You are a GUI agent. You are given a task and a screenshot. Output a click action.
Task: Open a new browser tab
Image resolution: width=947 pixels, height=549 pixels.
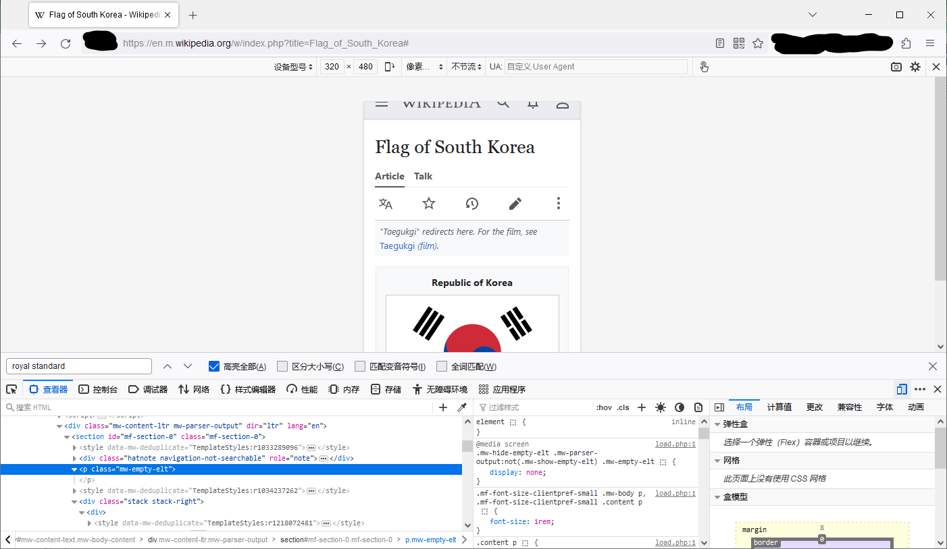(x=193, y=15)
